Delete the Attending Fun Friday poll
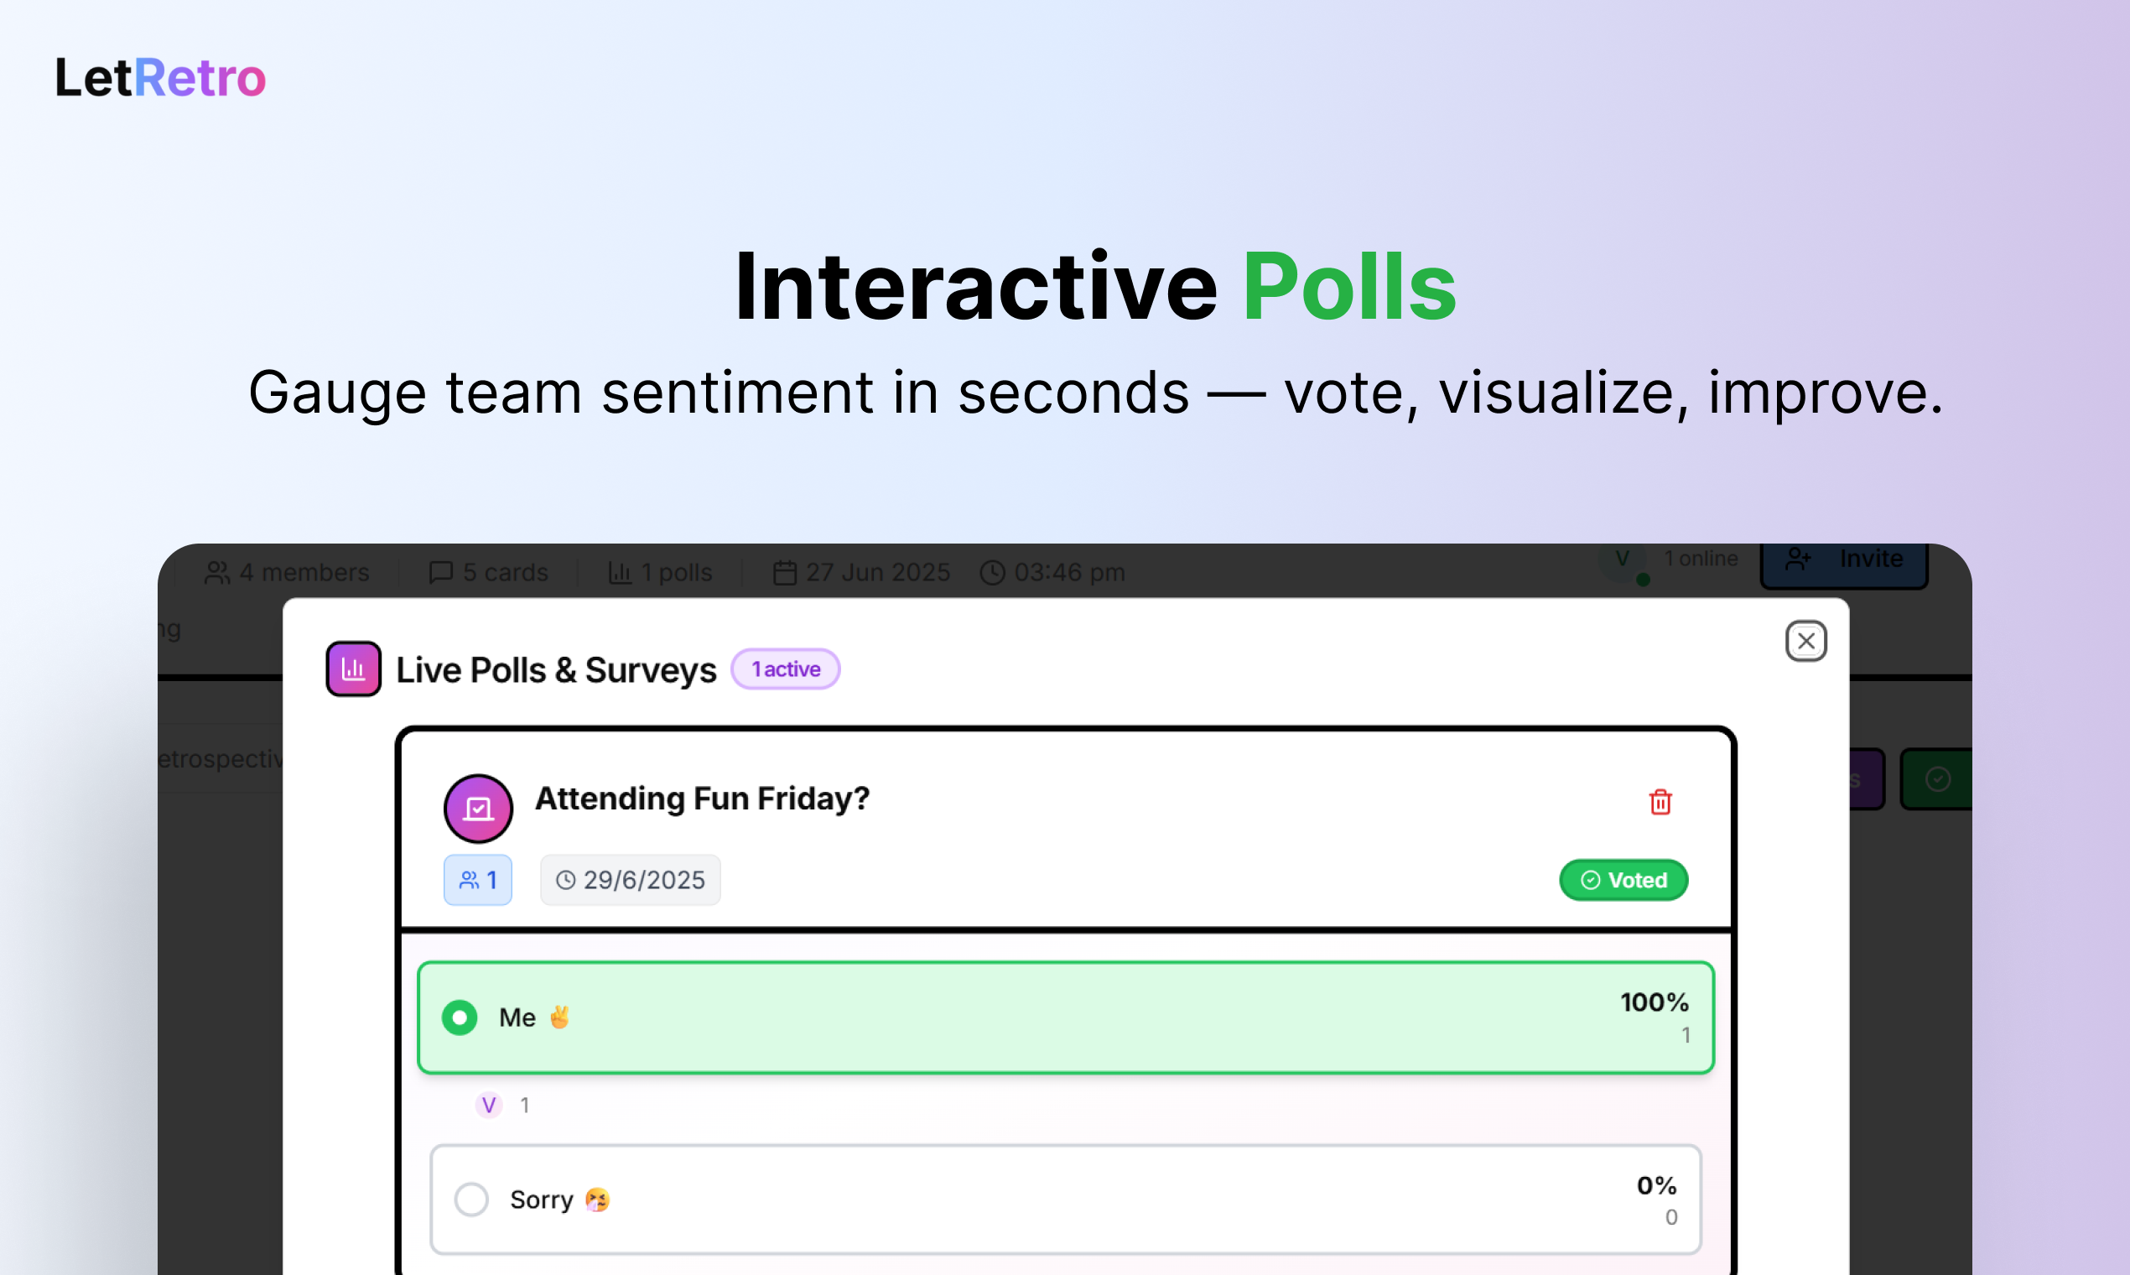 (1660, 802)
